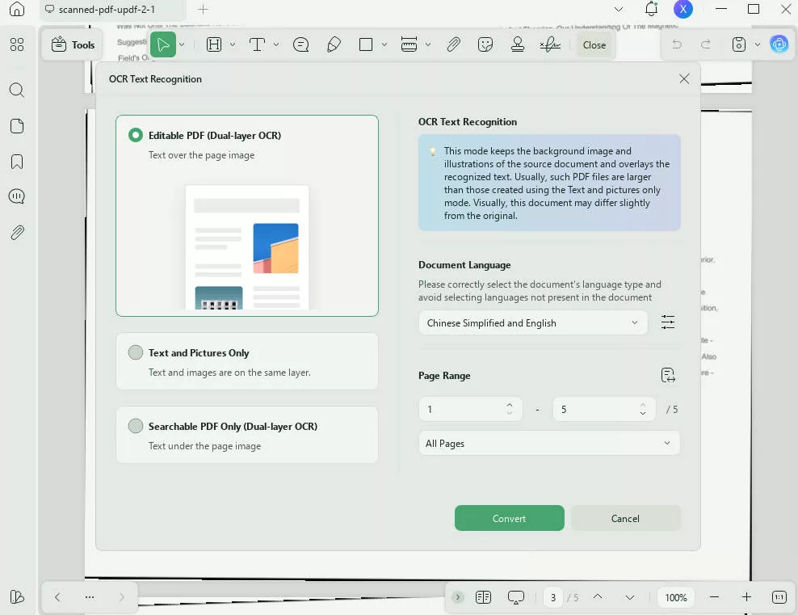This screenshot has width=798, height=615.
Task: Choose Searchable PDF Only radio option
Action: (136, 426)
